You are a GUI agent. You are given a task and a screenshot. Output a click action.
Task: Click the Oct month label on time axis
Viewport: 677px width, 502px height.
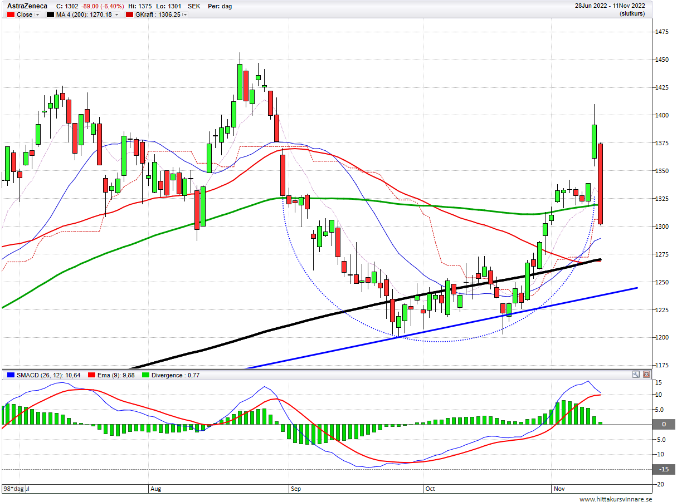[x=430, y=489]
